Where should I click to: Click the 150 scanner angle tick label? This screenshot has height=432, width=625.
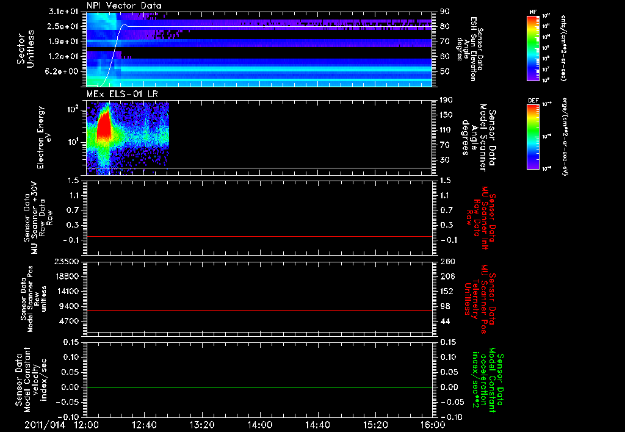(x=447, y=115)
